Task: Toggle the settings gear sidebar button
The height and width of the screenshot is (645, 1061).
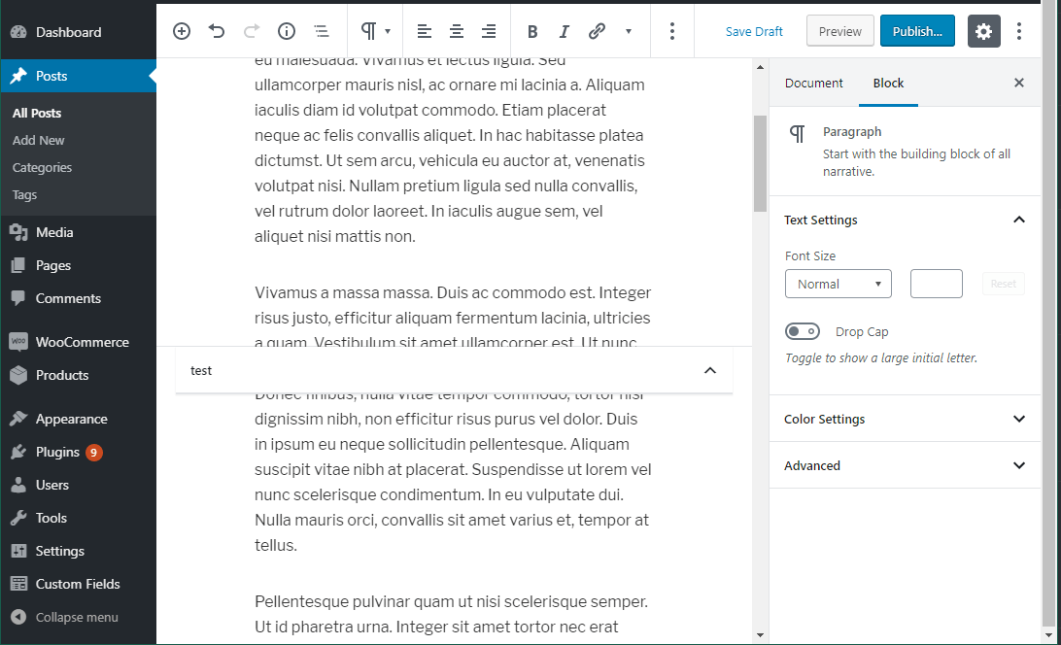Action: point(983,31)
